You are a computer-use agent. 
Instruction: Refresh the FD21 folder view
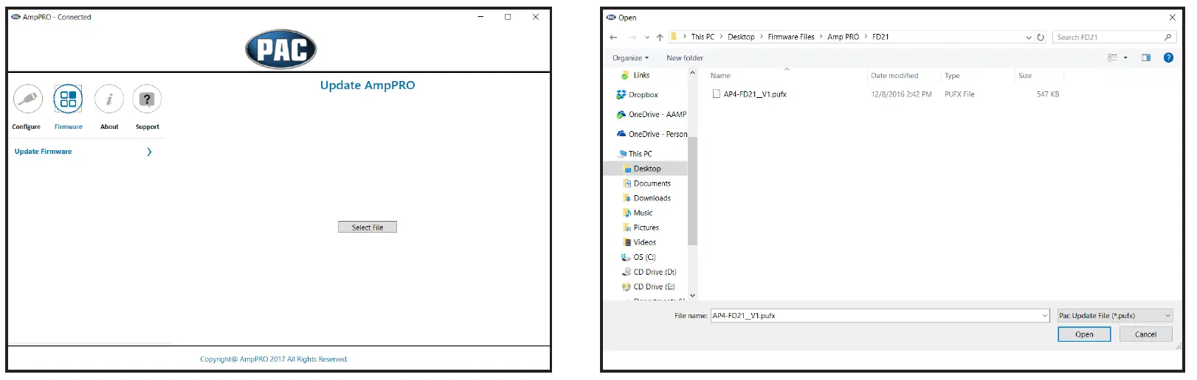[1041, 37]
